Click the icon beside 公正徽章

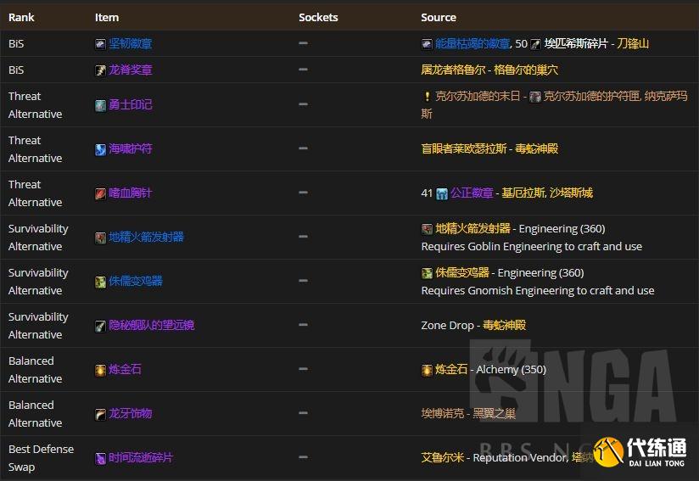point(442,193)
